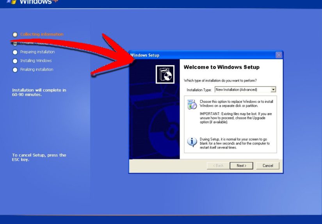Click the 'During Setup, it is normal' note
Screen dimensions: 322x224
235,143
